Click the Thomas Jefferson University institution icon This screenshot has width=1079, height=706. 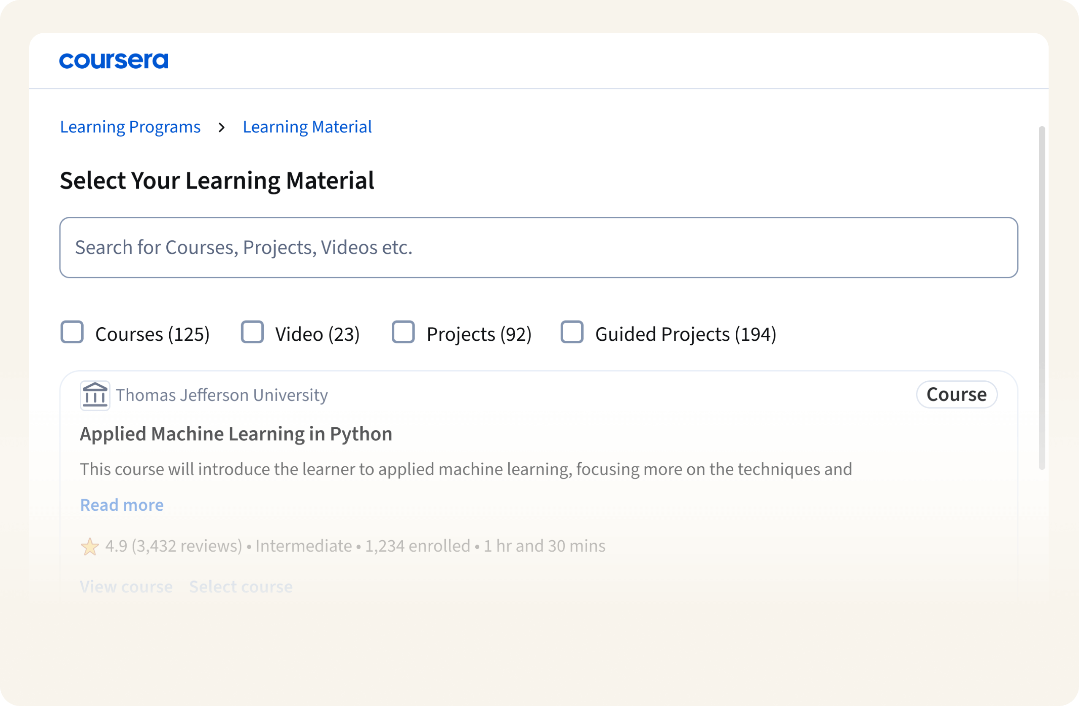click(95, 395)
